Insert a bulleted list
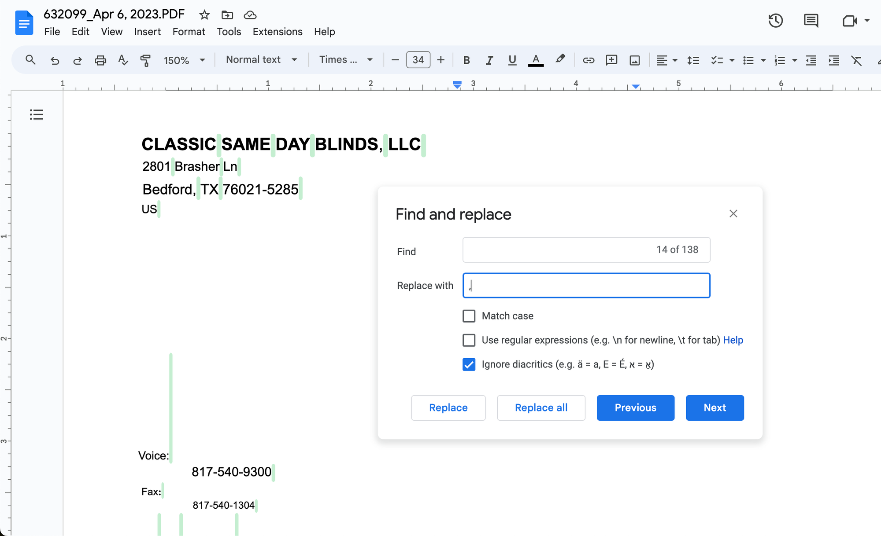881x536 pixels. [x=748, y=60]
